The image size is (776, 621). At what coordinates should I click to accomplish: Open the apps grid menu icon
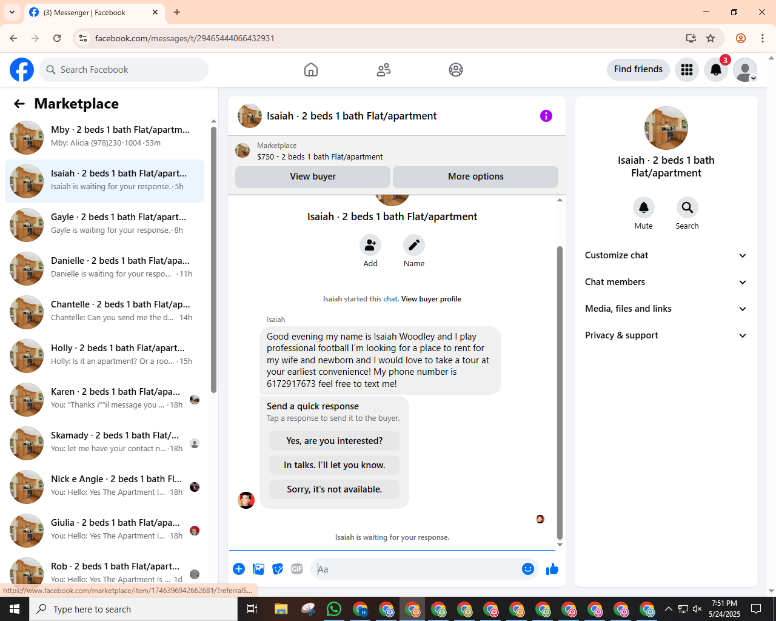[687, 70]
